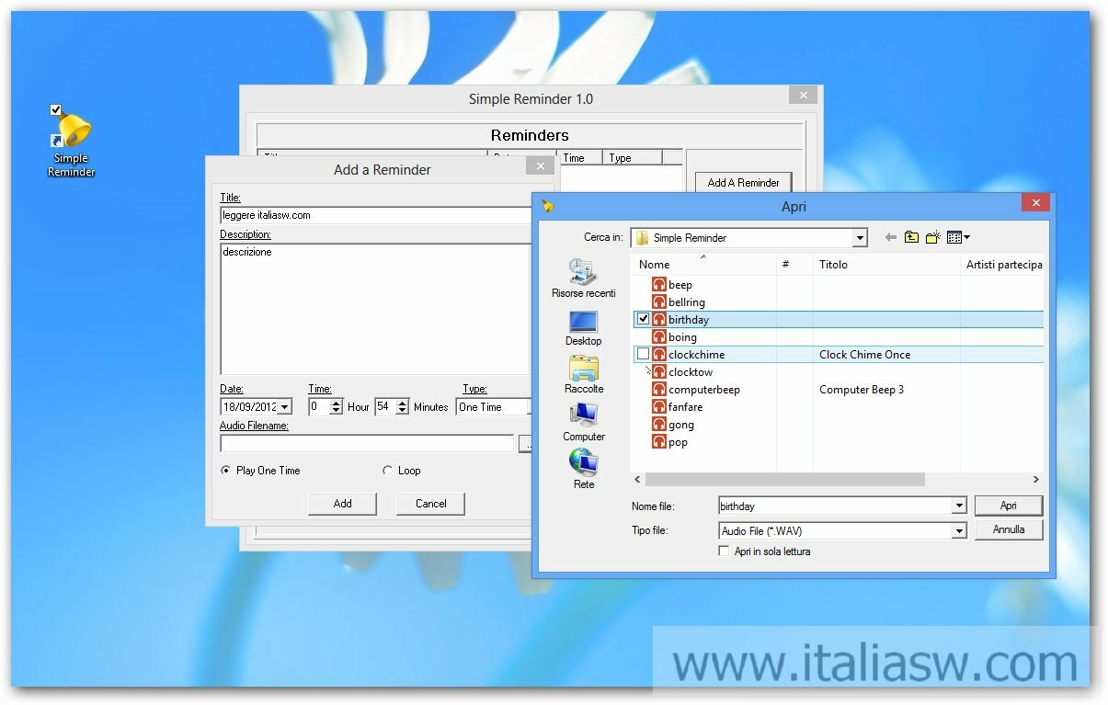This screenshot has height=705, width=1108.
Task: Select Desktop location in sidebar
Action: (x=583, y=327)
